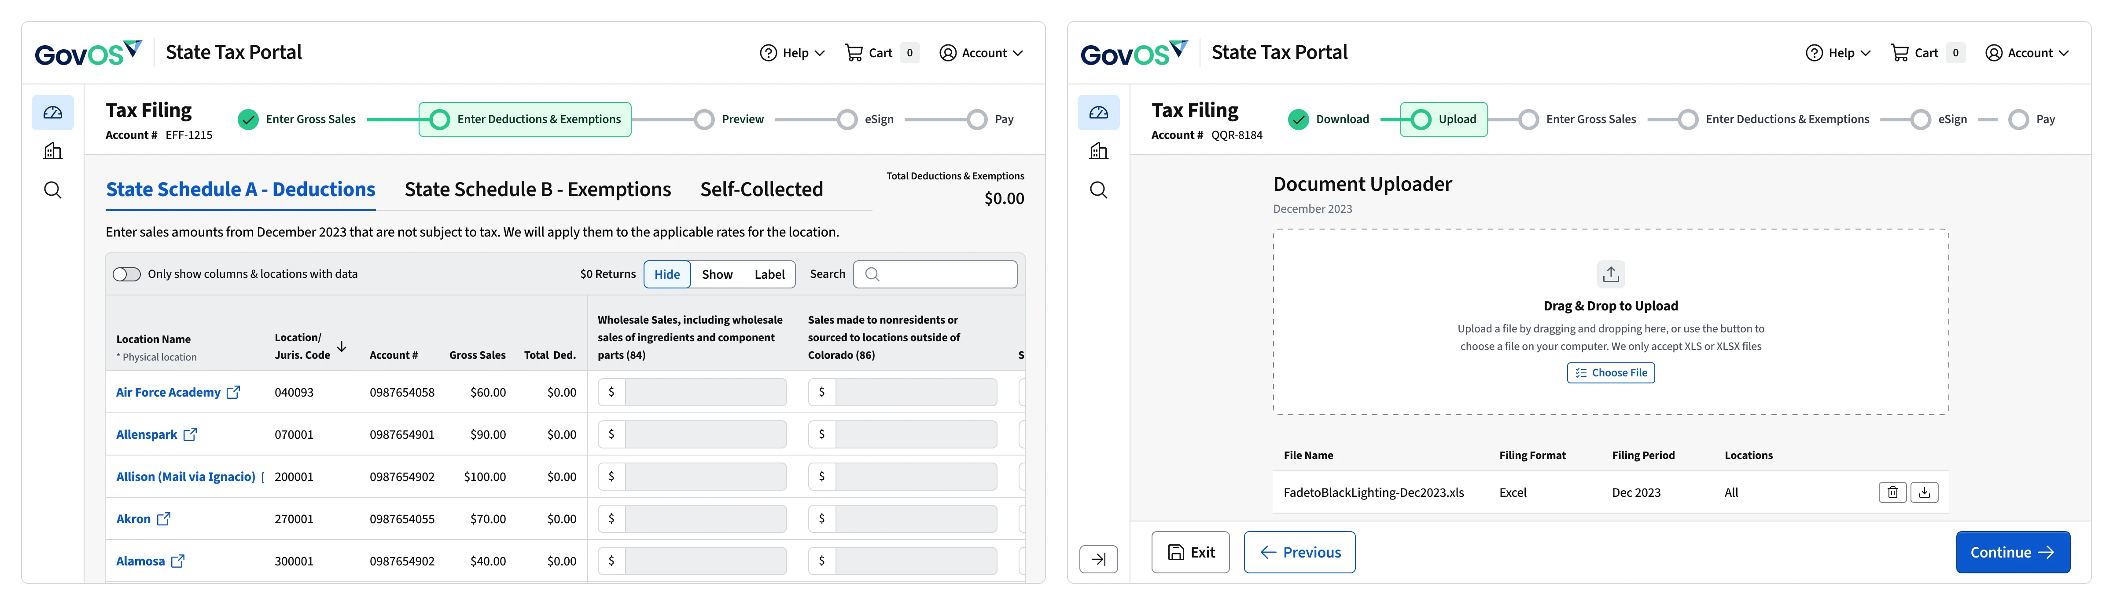Sort by Location/Juris. Code arrow
The width and height of the screenshot is (2113, 605).
click(x=342, y=347)
